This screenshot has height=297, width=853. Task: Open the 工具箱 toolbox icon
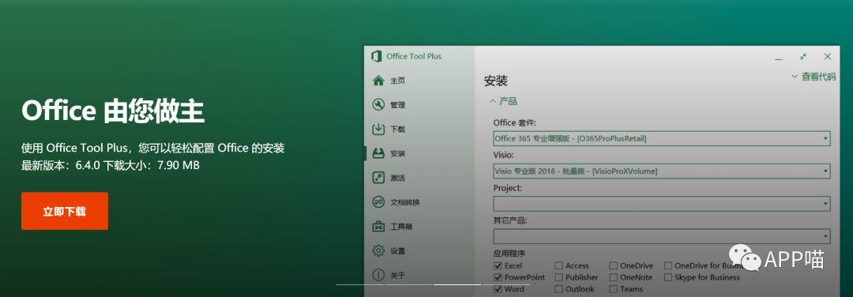point(378,226)
